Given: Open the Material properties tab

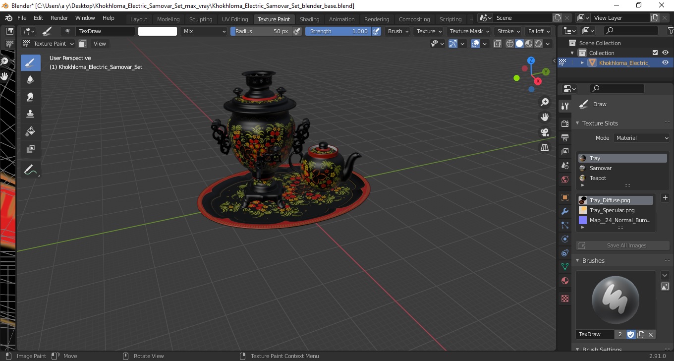Looking at the screenshot, I should click(564, 281).
